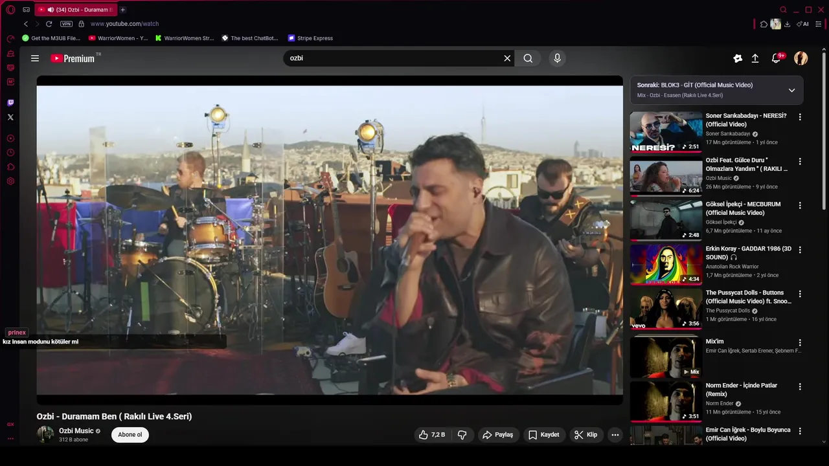Click the video player to pause playback
Viewport: 829px width, 466px height.
(330, 239)
